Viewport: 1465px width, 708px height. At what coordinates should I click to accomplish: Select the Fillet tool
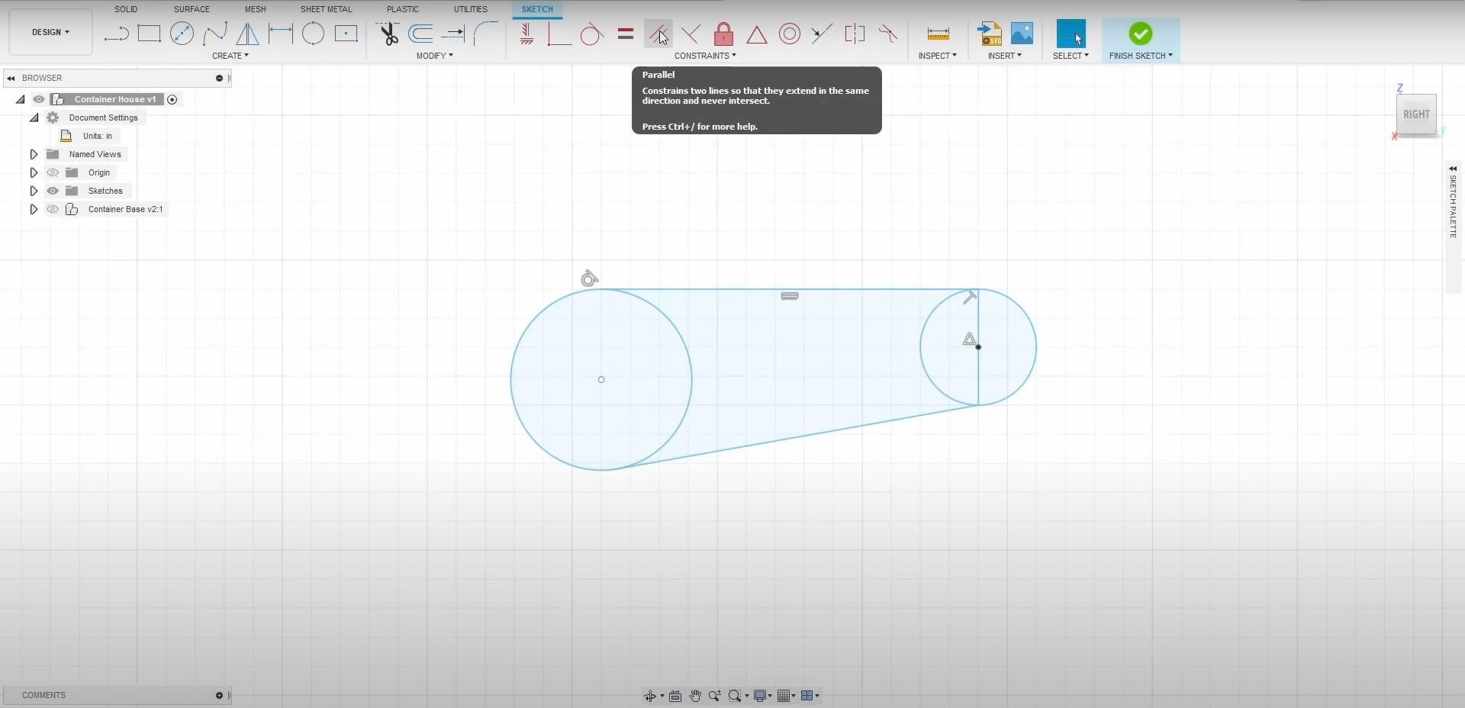tap(486, 34)
